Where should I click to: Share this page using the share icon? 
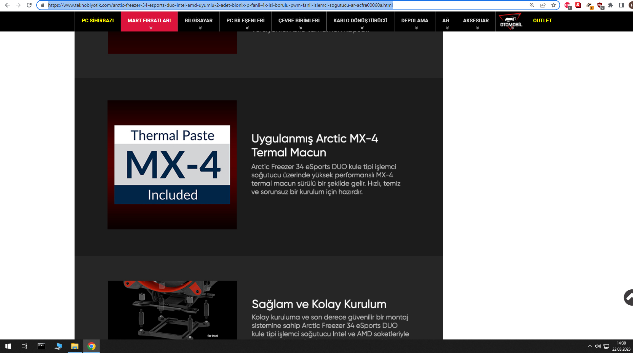[543, 5]
